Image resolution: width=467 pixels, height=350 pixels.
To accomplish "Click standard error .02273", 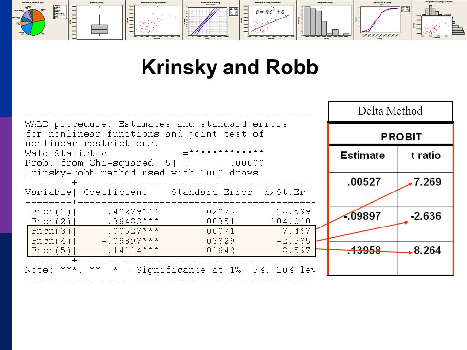I will click(218, 211).
